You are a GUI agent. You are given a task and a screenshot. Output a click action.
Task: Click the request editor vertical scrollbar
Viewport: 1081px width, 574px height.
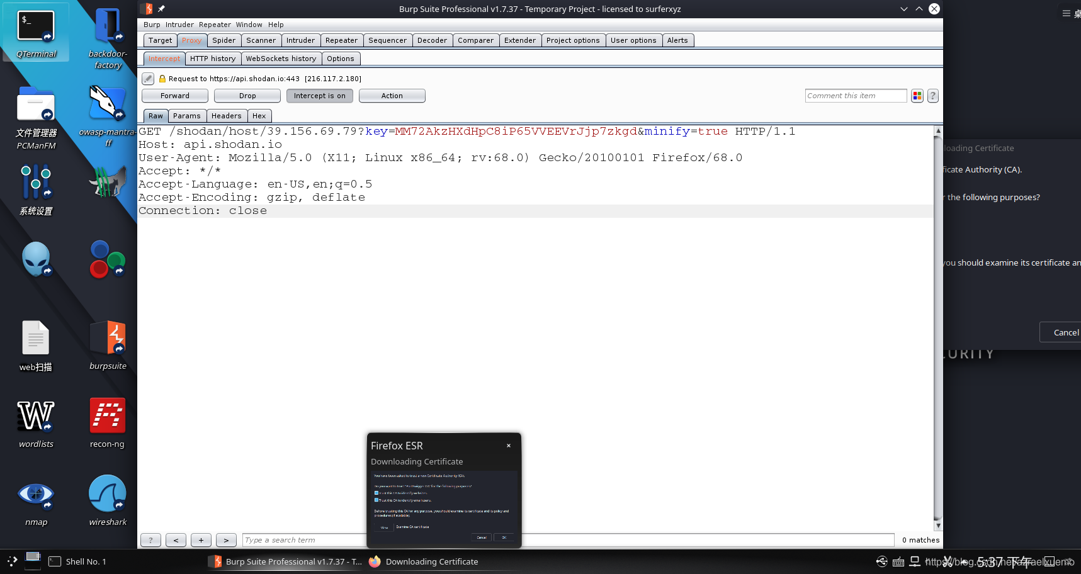click(938, 328)
